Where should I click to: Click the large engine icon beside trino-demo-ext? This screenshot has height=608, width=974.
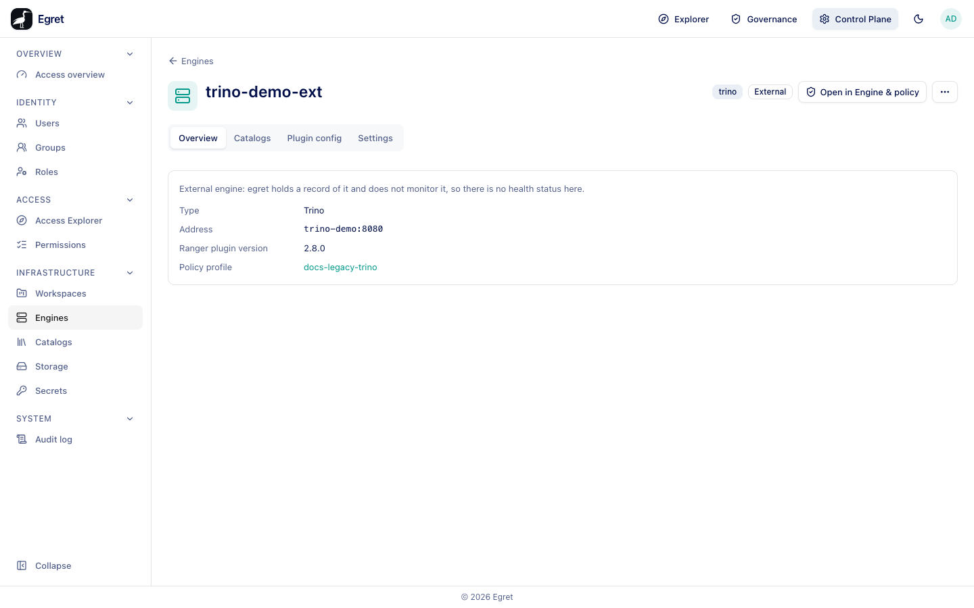coord(183,96)
